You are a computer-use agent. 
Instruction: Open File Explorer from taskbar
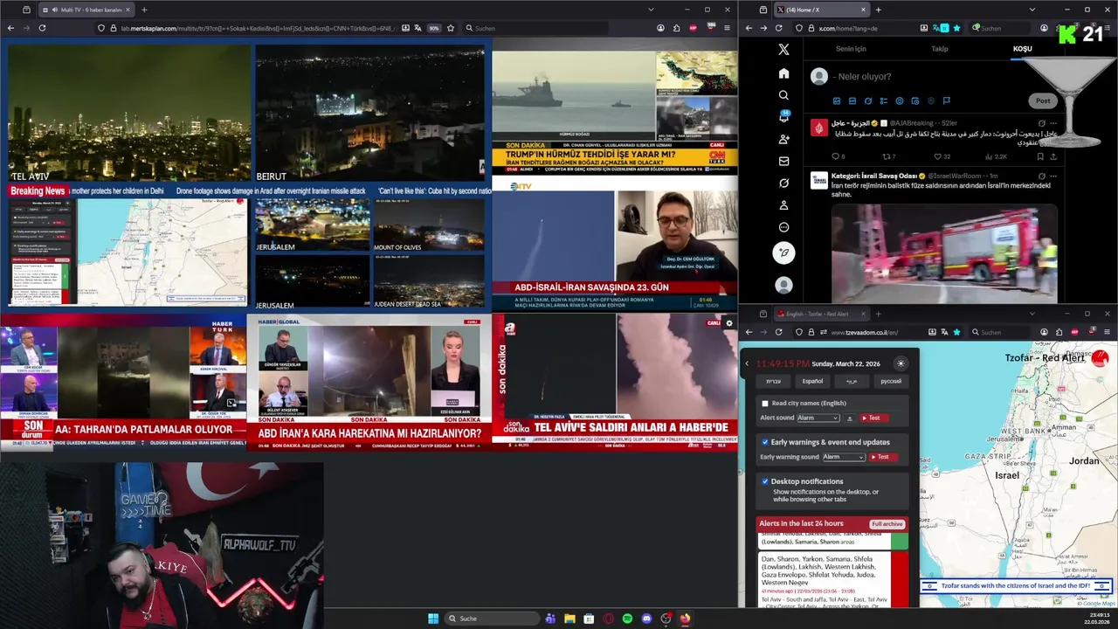pos(569,619)
